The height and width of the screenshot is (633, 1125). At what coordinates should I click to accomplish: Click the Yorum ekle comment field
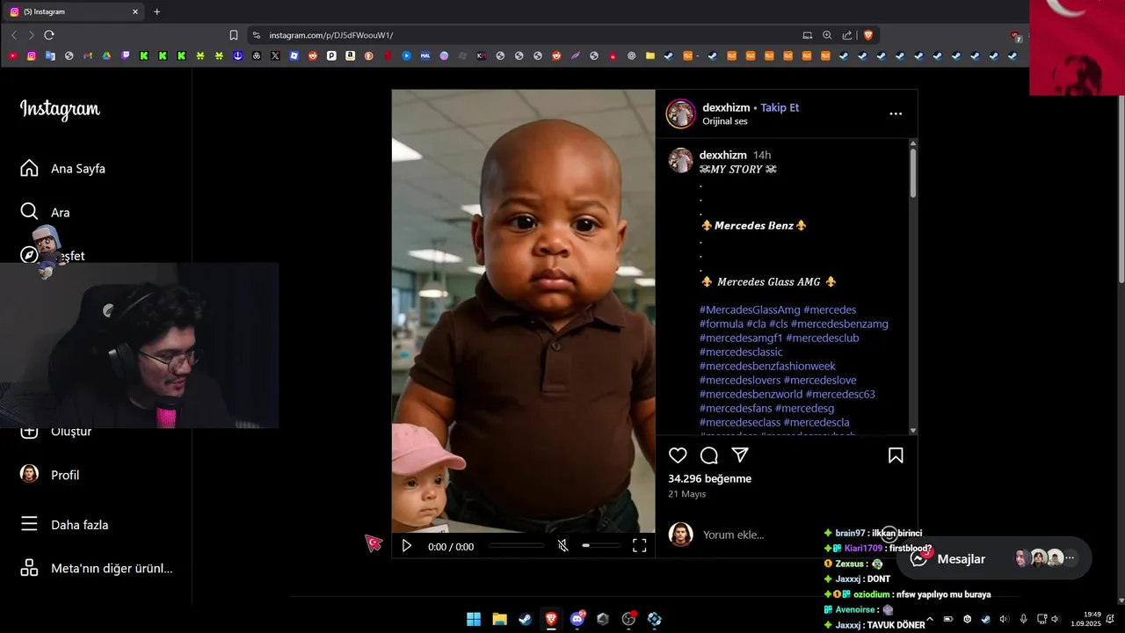(x=733, y=535)
